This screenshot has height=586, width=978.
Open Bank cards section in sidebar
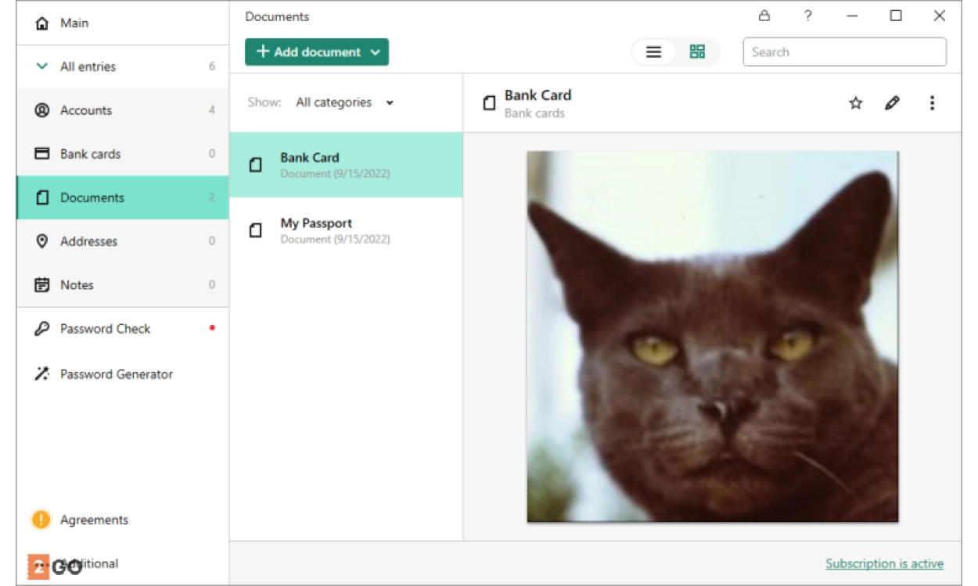pyautogui.click(x=90, y=154)
